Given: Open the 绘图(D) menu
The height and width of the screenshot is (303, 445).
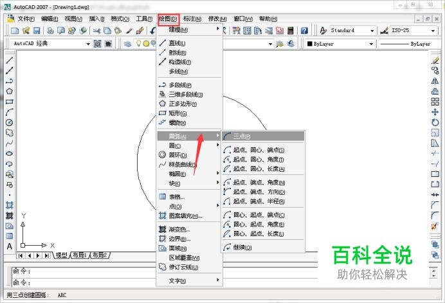Looking at the screenshot, I should (x=168, y=19).
